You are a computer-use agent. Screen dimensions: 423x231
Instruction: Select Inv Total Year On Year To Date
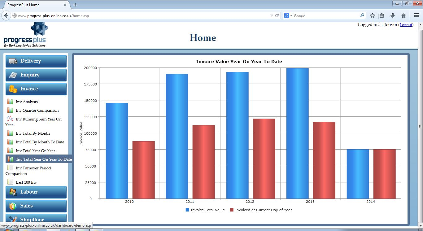(39, 159)
